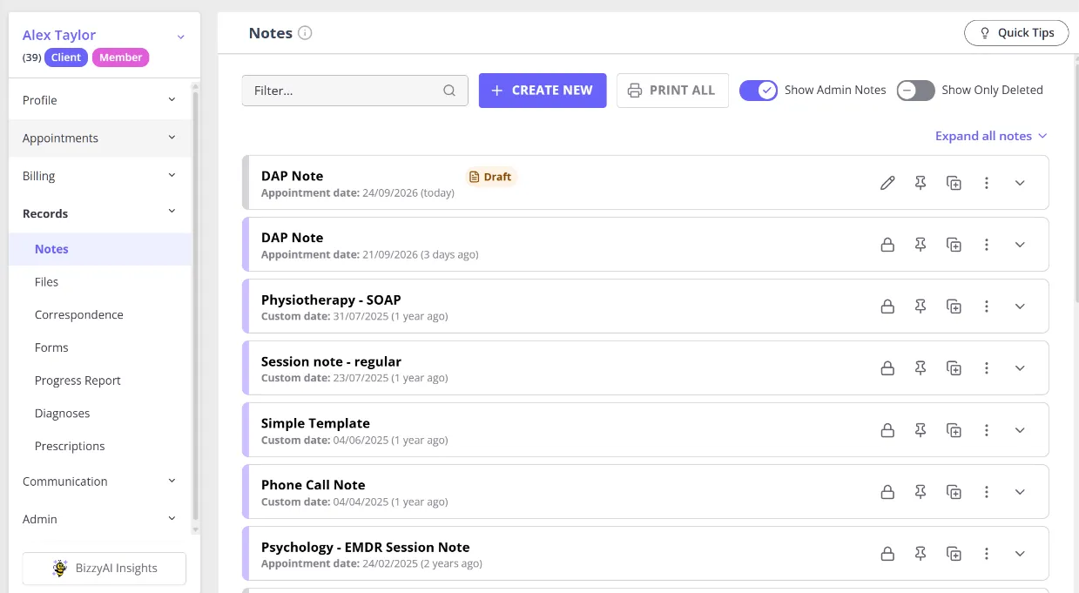
Task: Pin the Psychology - EMDR Session Note
Action: coord(921,554)
